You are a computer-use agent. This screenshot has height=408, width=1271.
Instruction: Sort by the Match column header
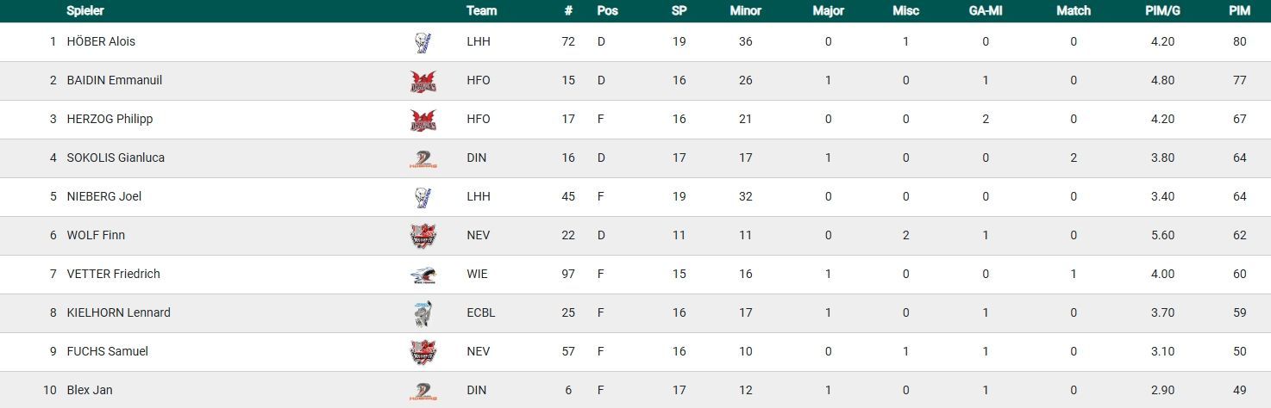tap(1073, 11)
